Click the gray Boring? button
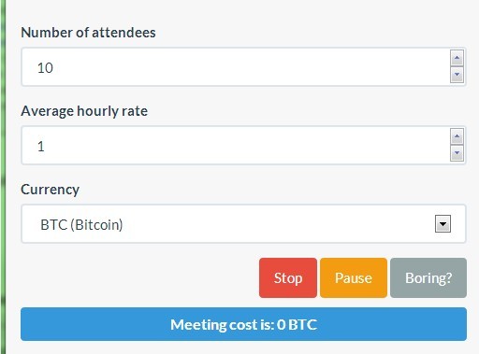 428,277
